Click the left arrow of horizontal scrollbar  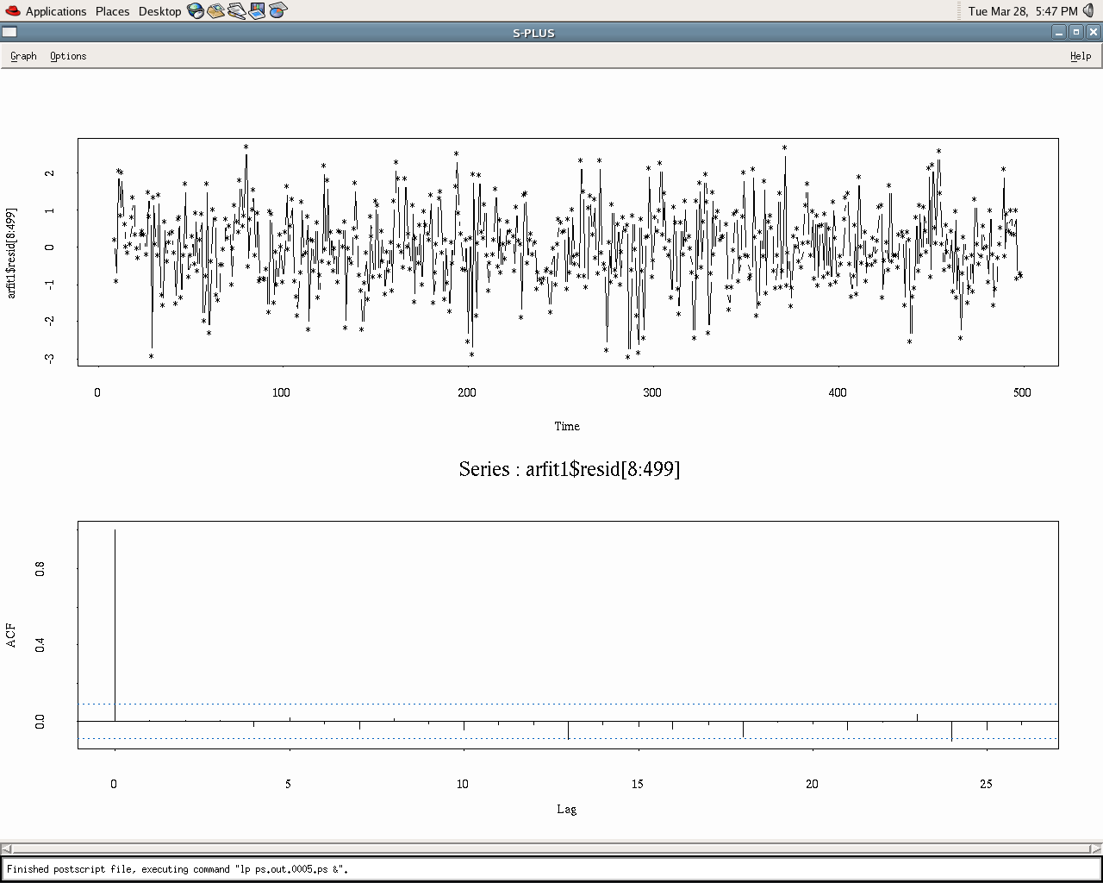click(6, 849)
